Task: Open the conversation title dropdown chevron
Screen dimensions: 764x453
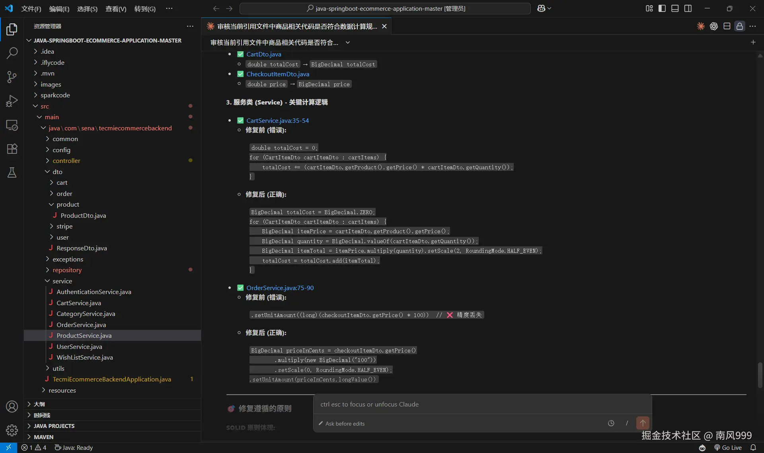Action: [x=348, y=43]
